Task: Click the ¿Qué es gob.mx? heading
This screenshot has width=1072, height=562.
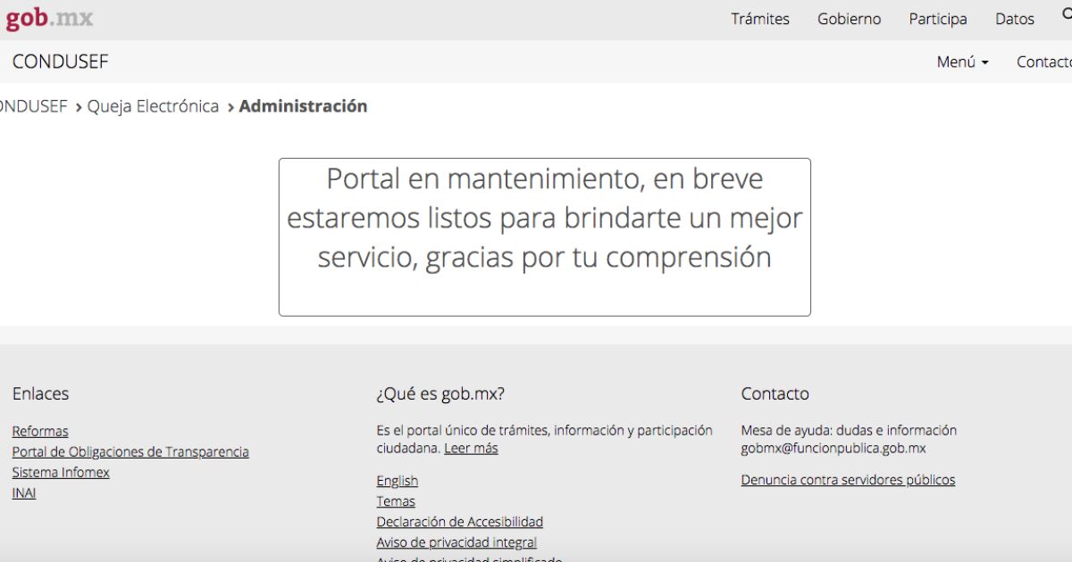Action: pos(440,393)
